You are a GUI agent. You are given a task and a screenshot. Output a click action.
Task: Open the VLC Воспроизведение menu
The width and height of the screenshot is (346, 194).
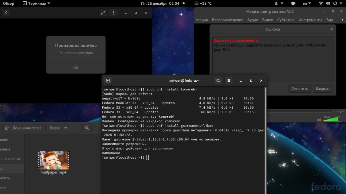(x=227, y=20)
